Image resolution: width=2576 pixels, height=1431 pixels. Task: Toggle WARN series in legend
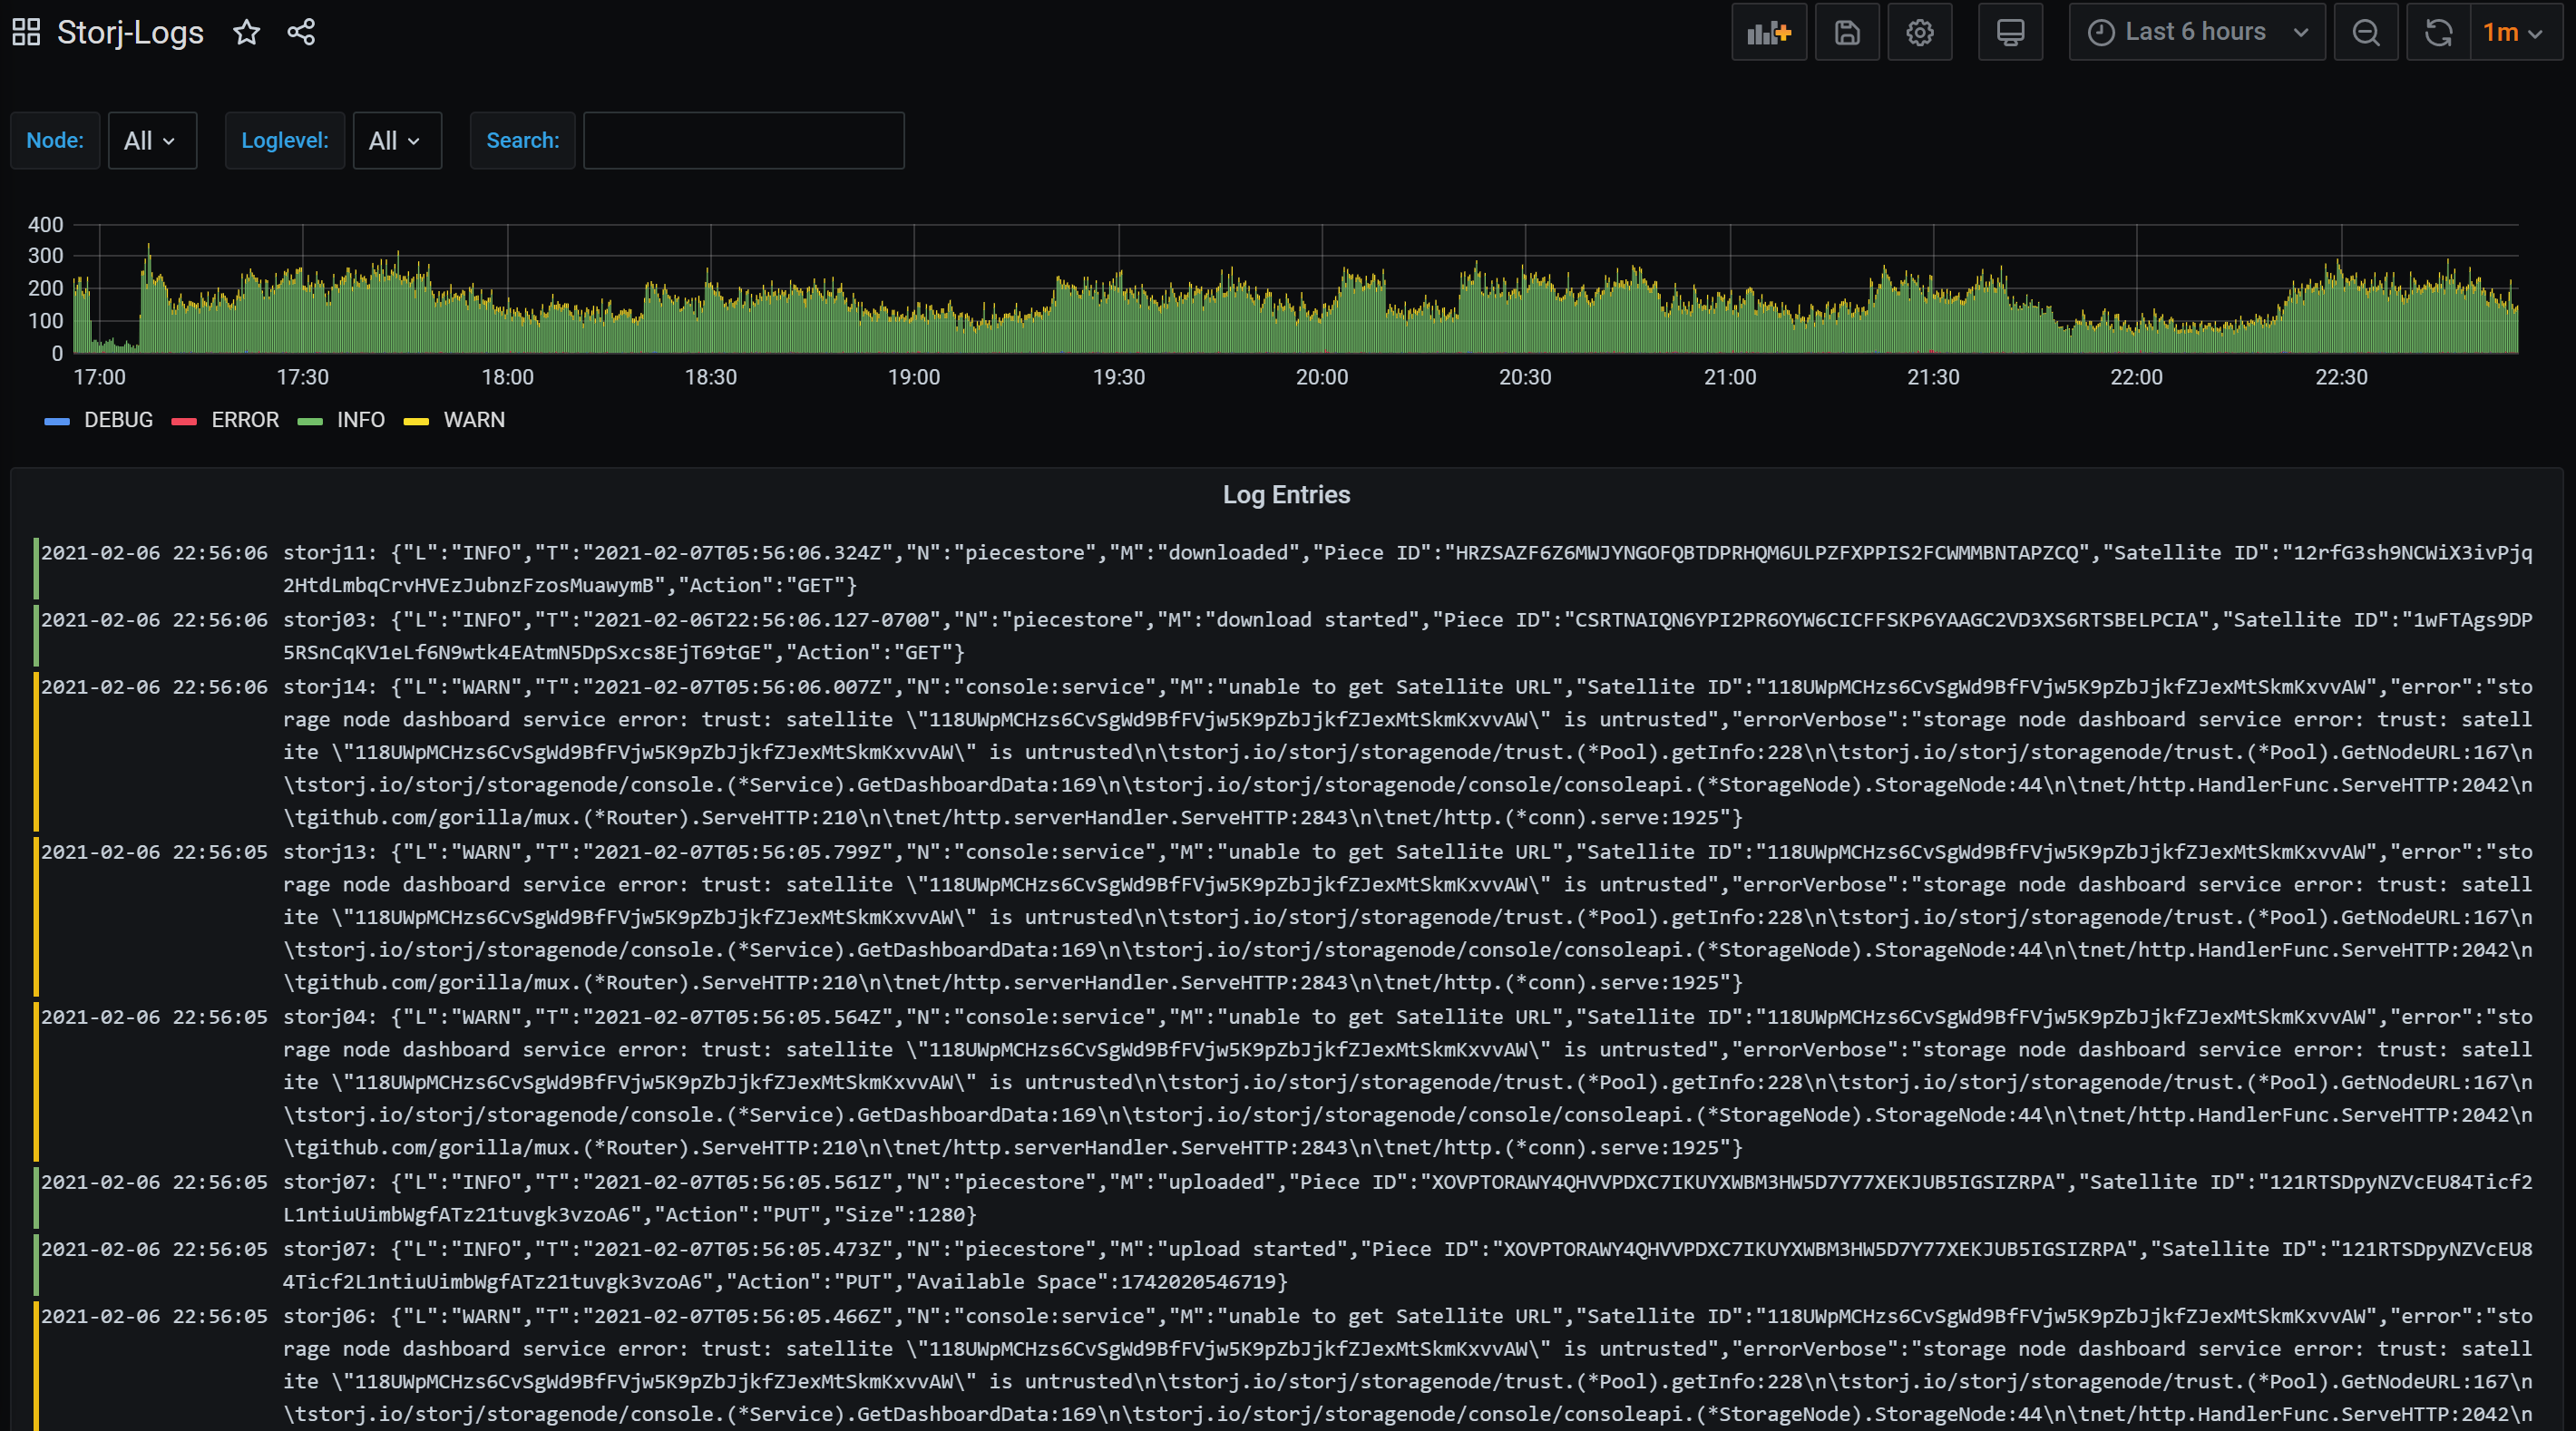474,420
